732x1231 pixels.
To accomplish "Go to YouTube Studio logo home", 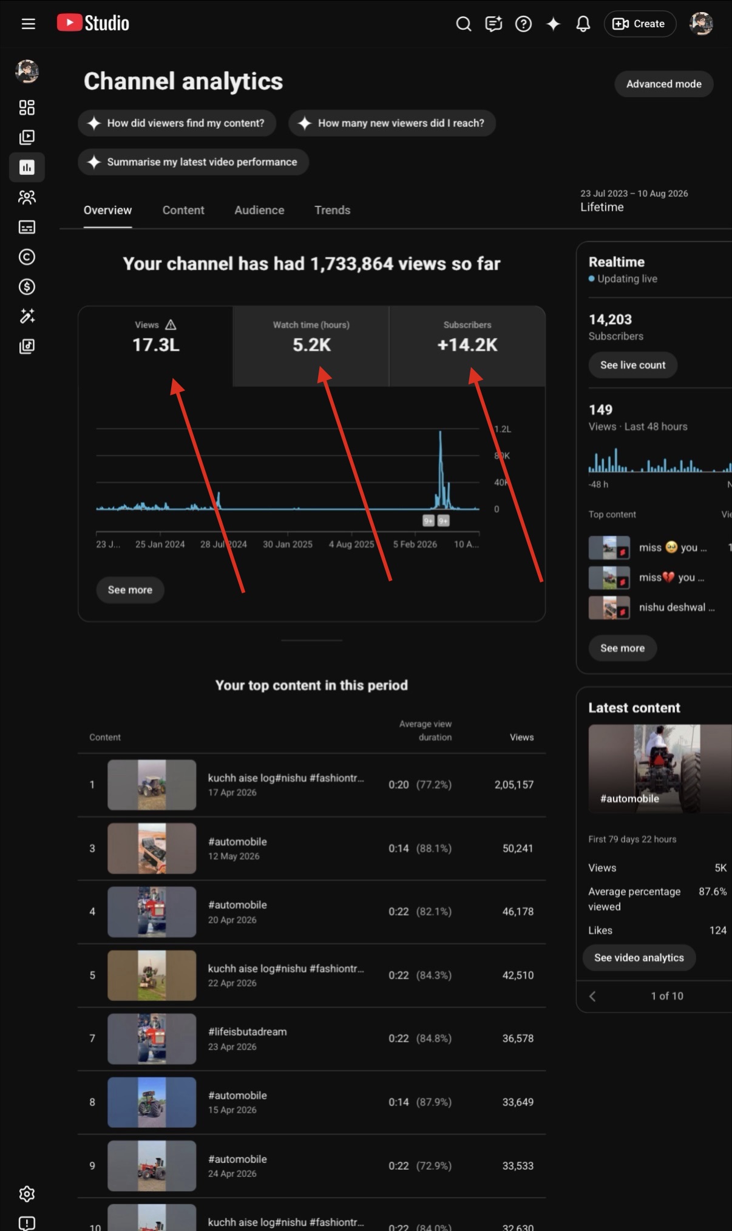I will (x=93, y=23).
